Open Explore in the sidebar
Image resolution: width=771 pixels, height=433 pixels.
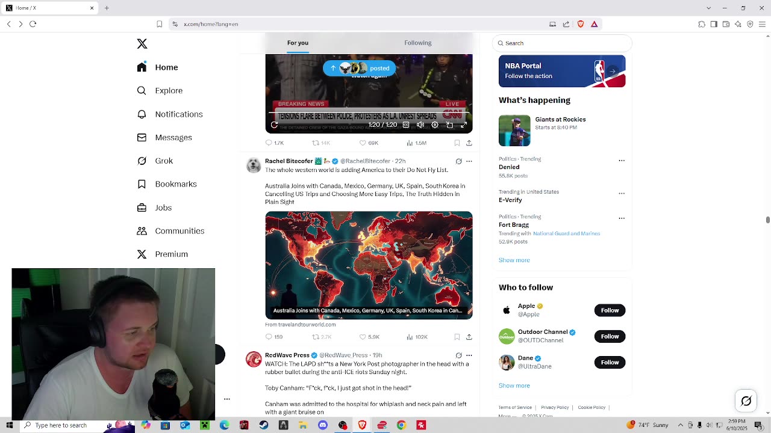(x=160, y=91)
